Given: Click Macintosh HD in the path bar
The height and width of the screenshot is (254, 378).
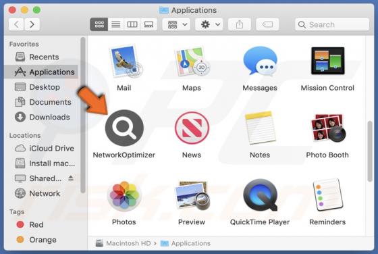Looking at the screenshot, I should tap(123, 243).
